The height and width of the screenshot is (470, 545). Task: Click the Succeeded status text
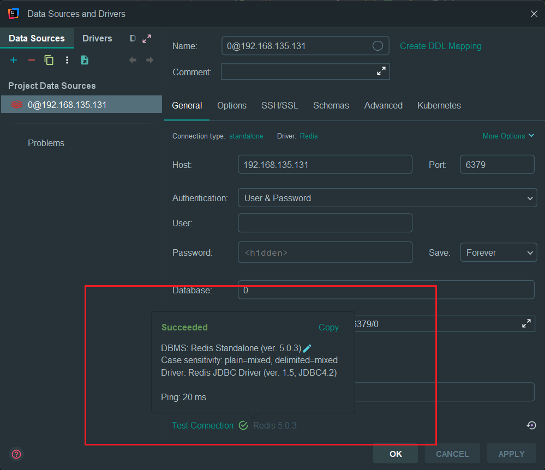click(x=184, y=328)
